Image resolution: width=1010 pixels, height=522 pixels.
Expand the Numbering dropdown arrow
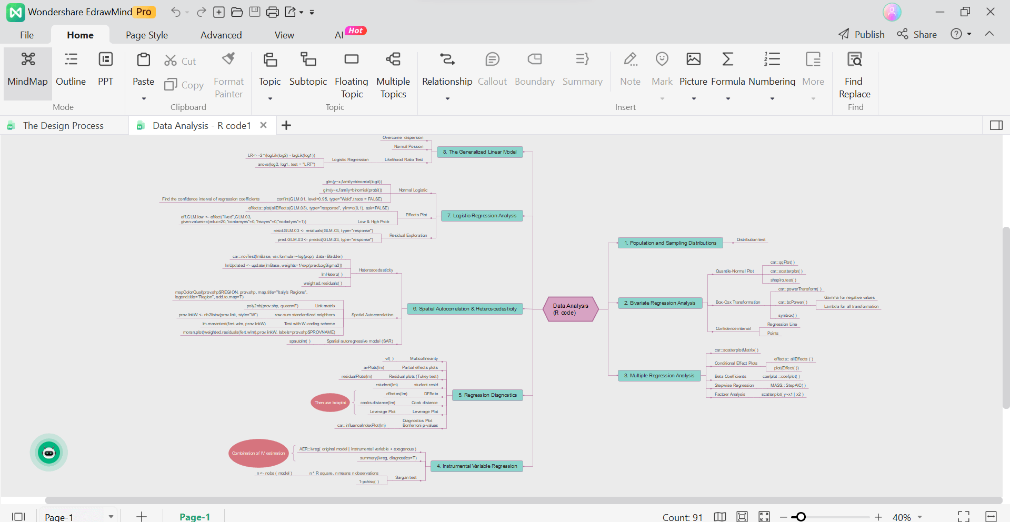[772, 98]
